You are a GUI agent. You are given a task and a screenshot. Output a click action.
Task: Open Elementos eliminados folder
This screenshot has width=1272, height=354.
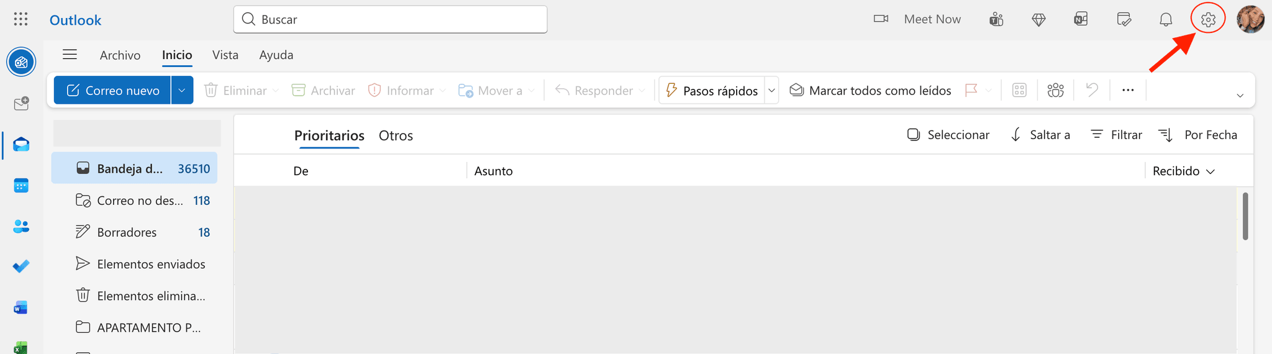[x=134, y=296]
